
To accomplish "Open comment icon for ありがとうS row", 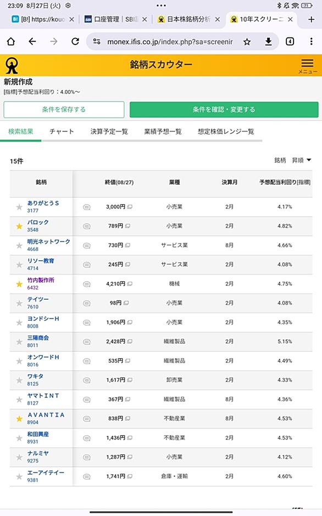I will click(87, 207).
